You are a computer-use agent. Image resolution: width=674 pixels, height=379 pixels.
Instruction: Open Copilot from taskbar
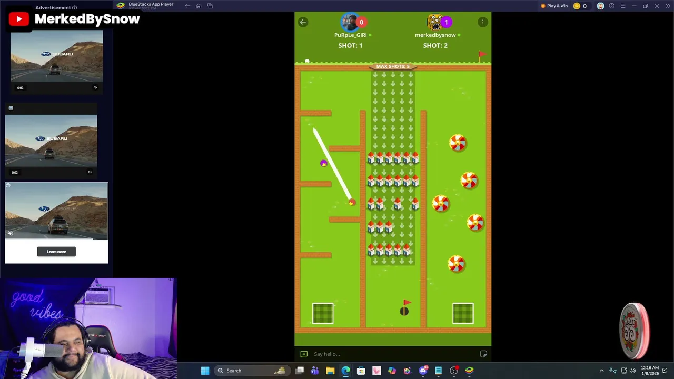tap(392, 371)
